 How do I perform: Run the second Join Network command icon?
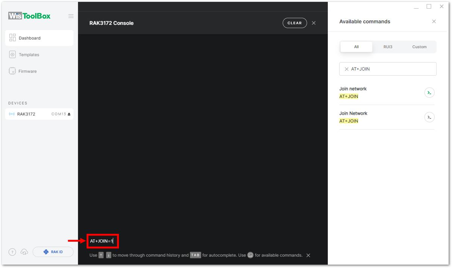tap(429, 117)
